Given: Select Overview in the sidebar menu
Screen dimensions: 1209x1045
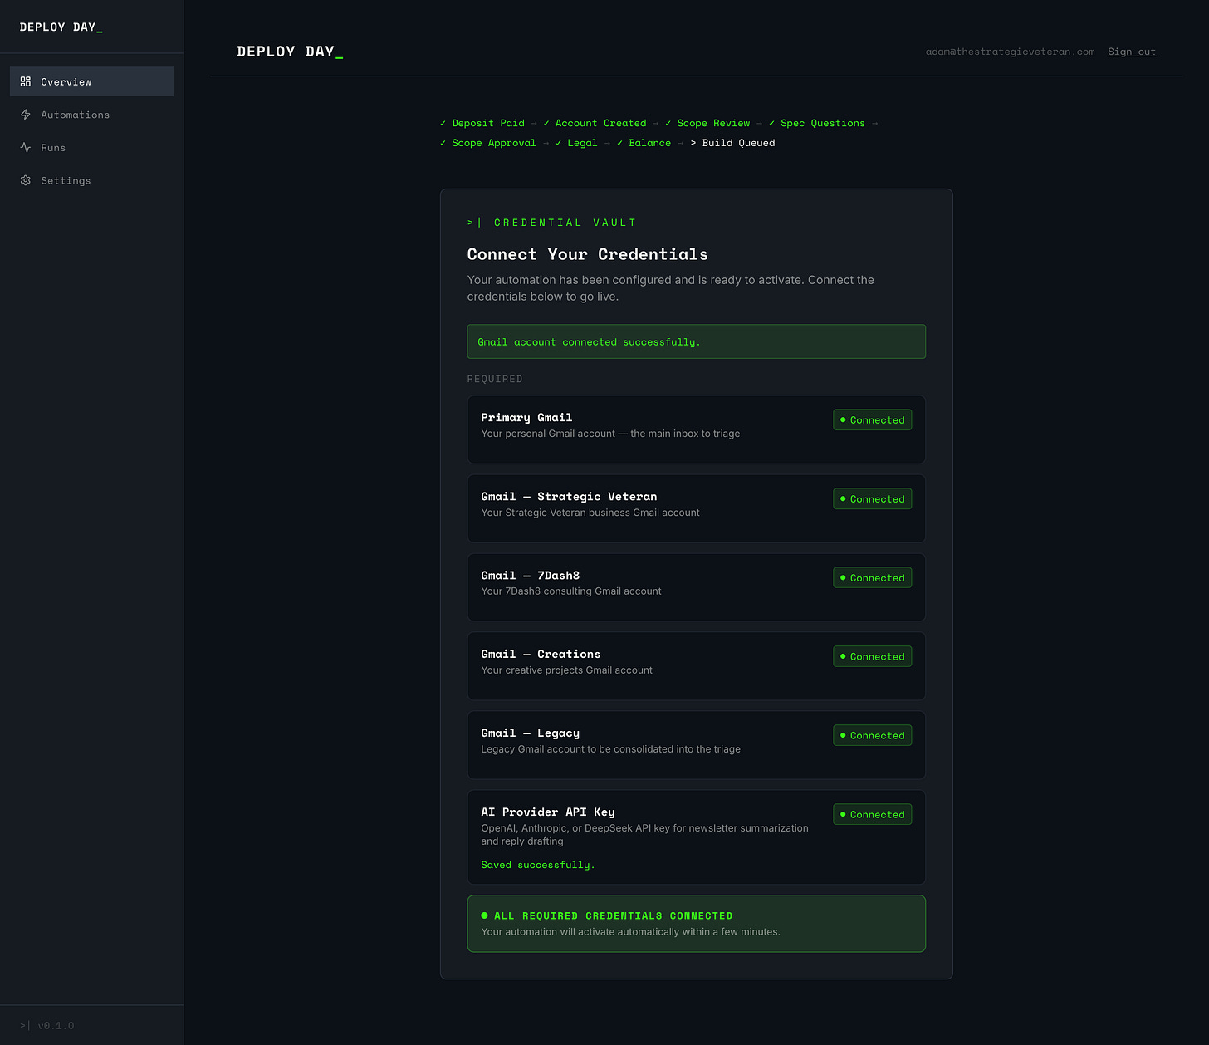Looking at the screenshot, I should 91,81.
